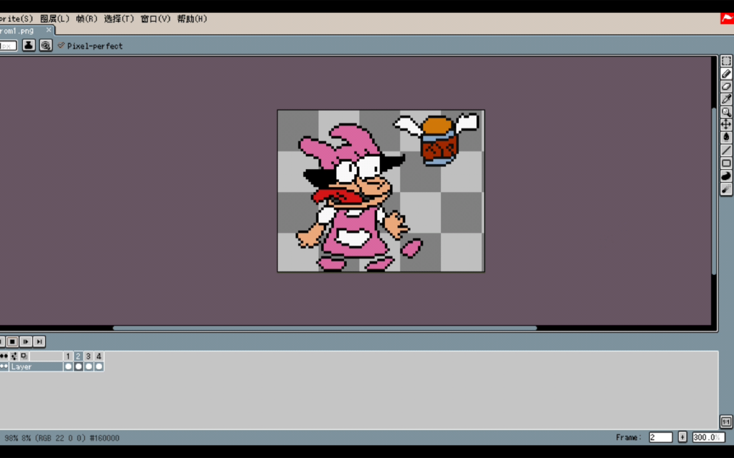Click the #160000 color status text
734x458 pixels.
[x=104, y=438]
